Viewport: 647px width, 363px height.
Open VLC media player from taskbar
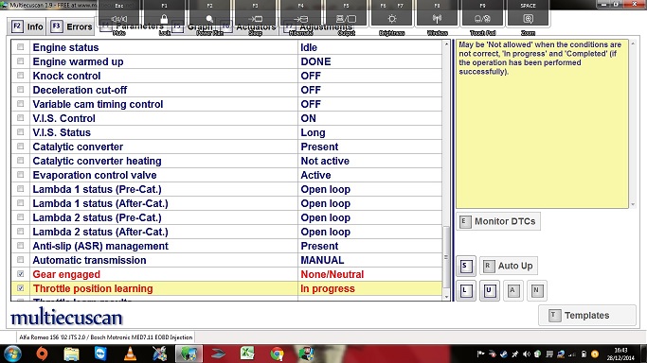[131, 354]
